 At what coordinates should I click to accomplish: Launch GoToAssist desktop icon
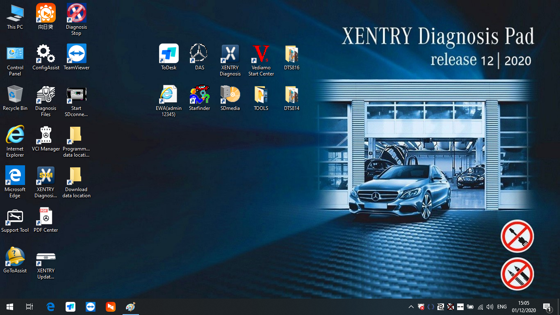(15, 260)
